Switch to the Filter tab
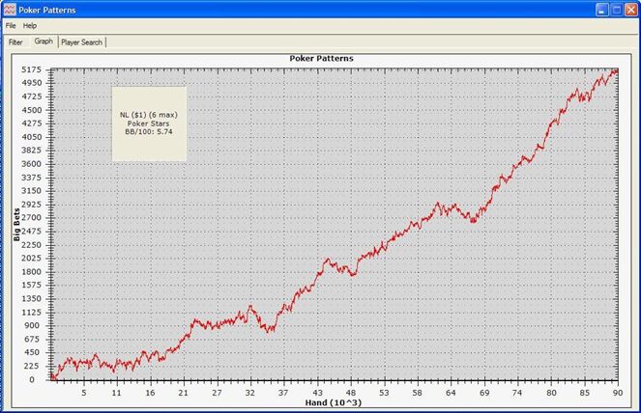The width and height of the screenshot is (641, 413). [15, 42]
